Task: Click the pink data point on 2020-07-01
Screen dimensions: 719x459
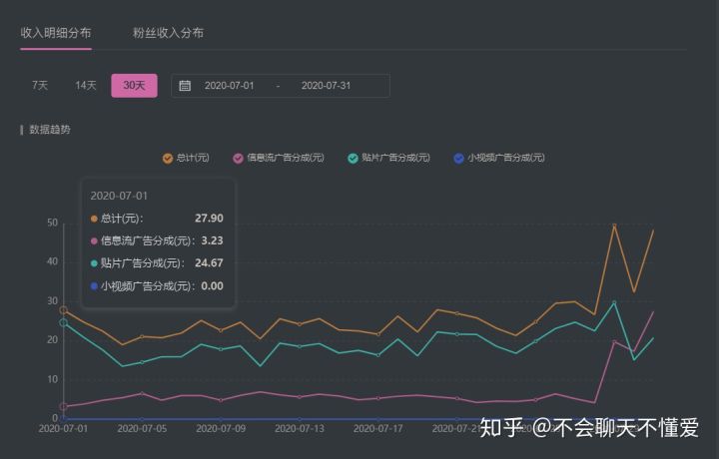Action: pyautogui.click(x=64, y=406)
